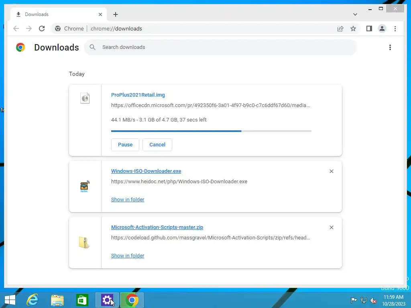The width and height of the screenshot is (411, 308).
Task: Click the Chrome site info chip
Action: click(69, 28)
